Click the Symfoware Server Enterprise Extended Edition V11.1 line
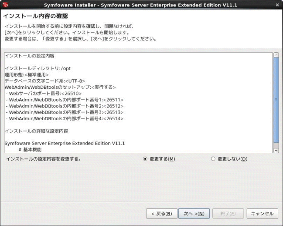The height and width of the screenshot is (226, 283). [x=65, y=143]
